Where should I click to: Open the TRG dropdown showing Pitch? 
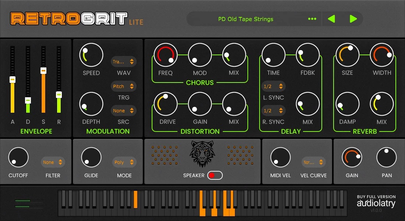pyautogui.click(x=124, y=86)
